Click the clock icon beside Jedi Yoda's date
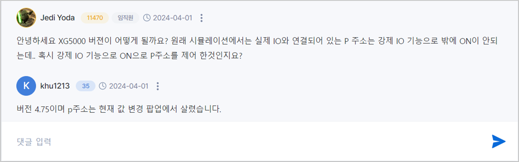519x162 pixels. (x=147, y=18)
